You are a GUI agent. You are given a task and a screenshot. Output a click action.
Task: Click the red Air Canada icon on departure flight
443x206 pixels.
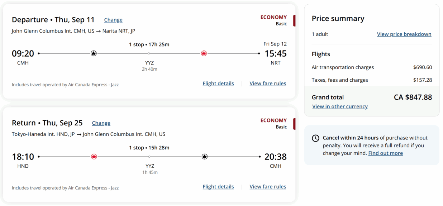click(204, 53)
